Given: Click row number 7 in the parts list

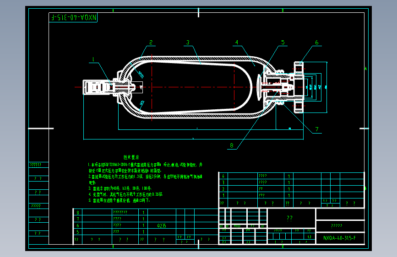Looking at the screenshot, I should 78,219.
